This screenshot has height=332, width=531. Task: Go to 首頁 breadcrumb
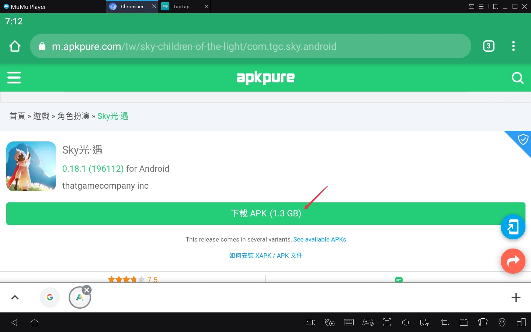click(x=17, y=116)
